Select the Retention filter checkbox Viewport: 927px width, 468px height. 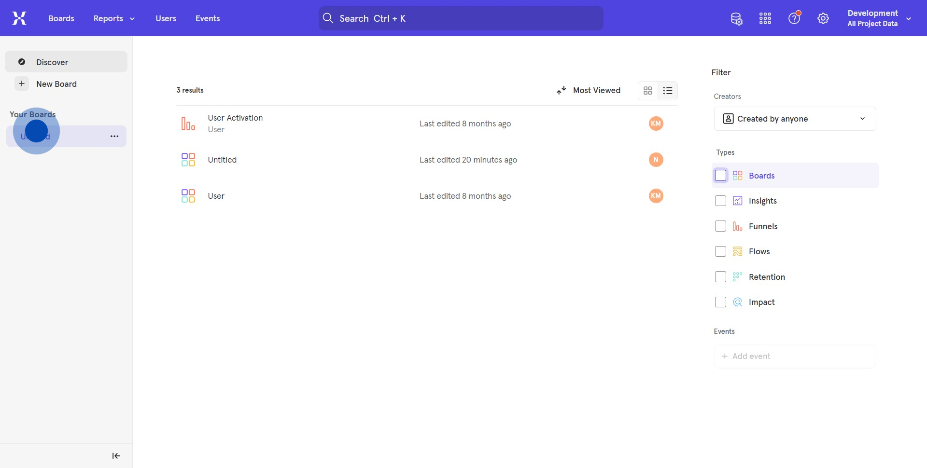pos(720,277)
